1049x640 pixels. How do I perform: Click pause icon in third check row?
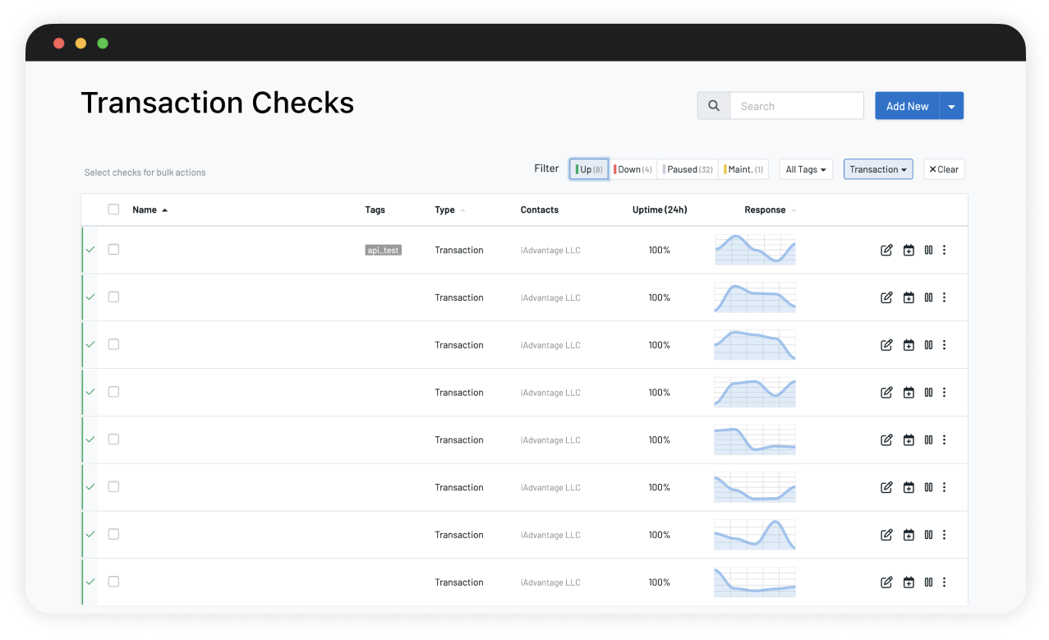pos(928,345)
